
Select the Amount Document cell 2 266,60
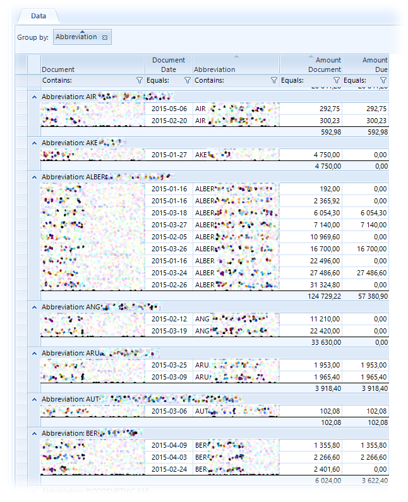tap(311, 458)
